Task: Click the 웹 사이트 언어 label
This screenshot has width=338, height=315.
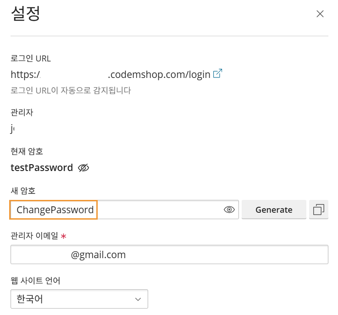Action: tap(35, 280)
